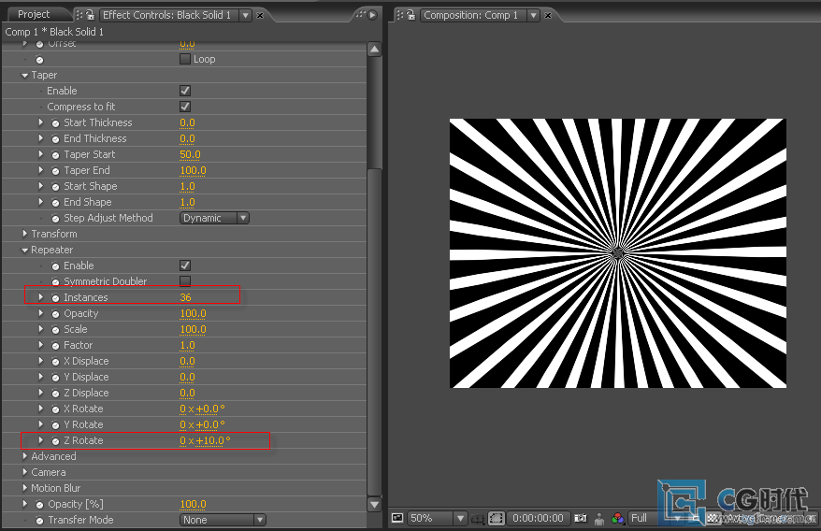821x531 pixels.
Task: Open the Full resolution dropdown
Action: tap(655, 518)
